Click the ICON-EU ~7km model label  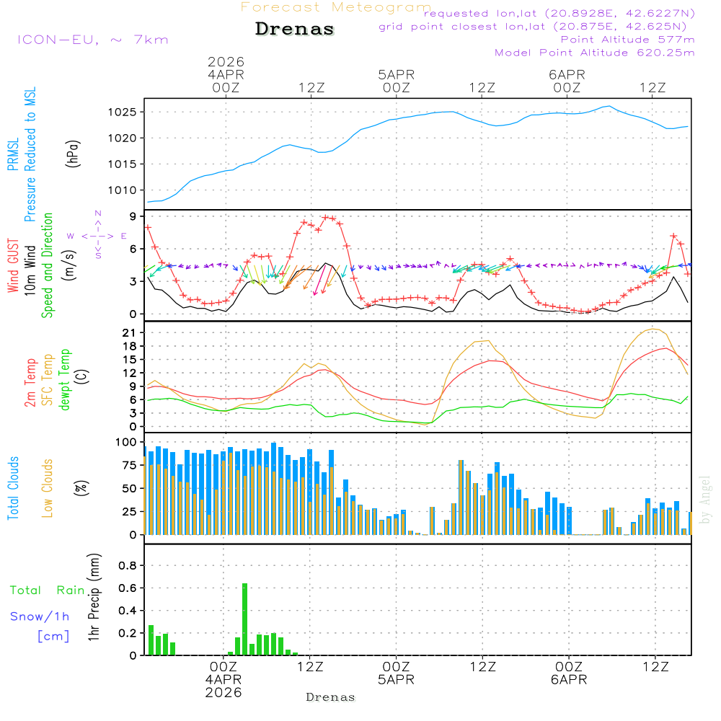click(x=92, y=40)
